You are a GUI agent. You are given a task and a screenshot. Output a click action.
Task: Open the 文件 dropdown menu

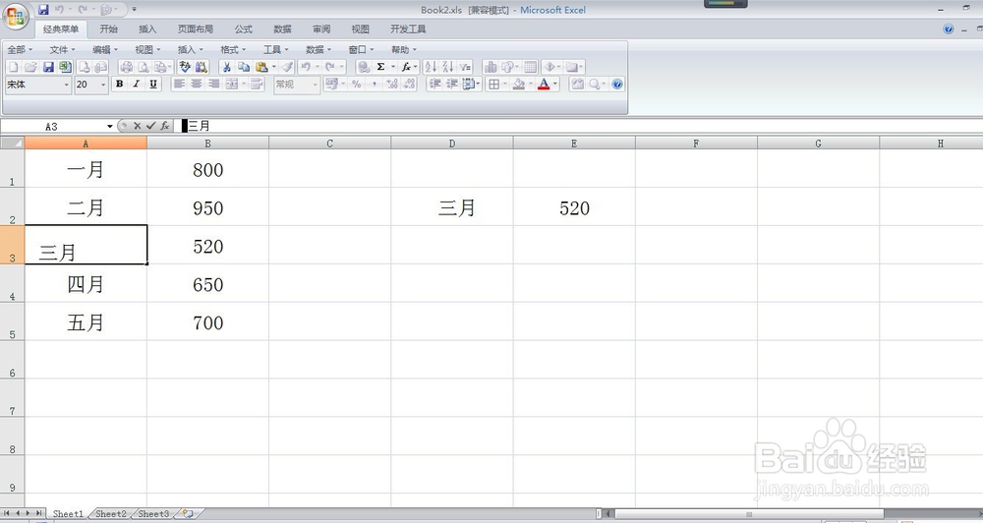[62, 49]
